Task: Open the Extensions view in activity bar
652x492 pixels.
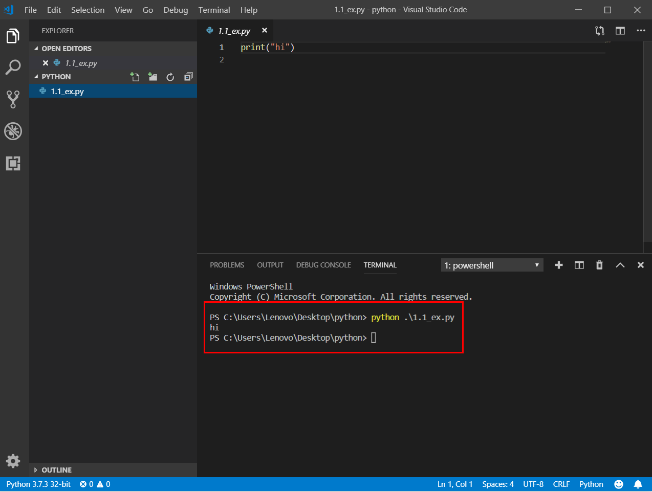Action: click(x=13, y=163)
